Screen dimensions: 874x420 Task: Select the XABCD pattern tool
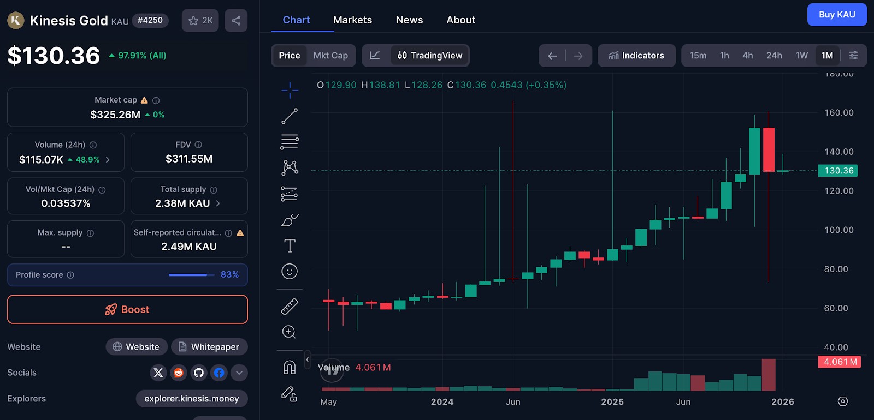click(290, 167)
